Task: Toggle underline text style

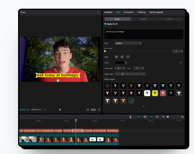Action: point(122,57)
